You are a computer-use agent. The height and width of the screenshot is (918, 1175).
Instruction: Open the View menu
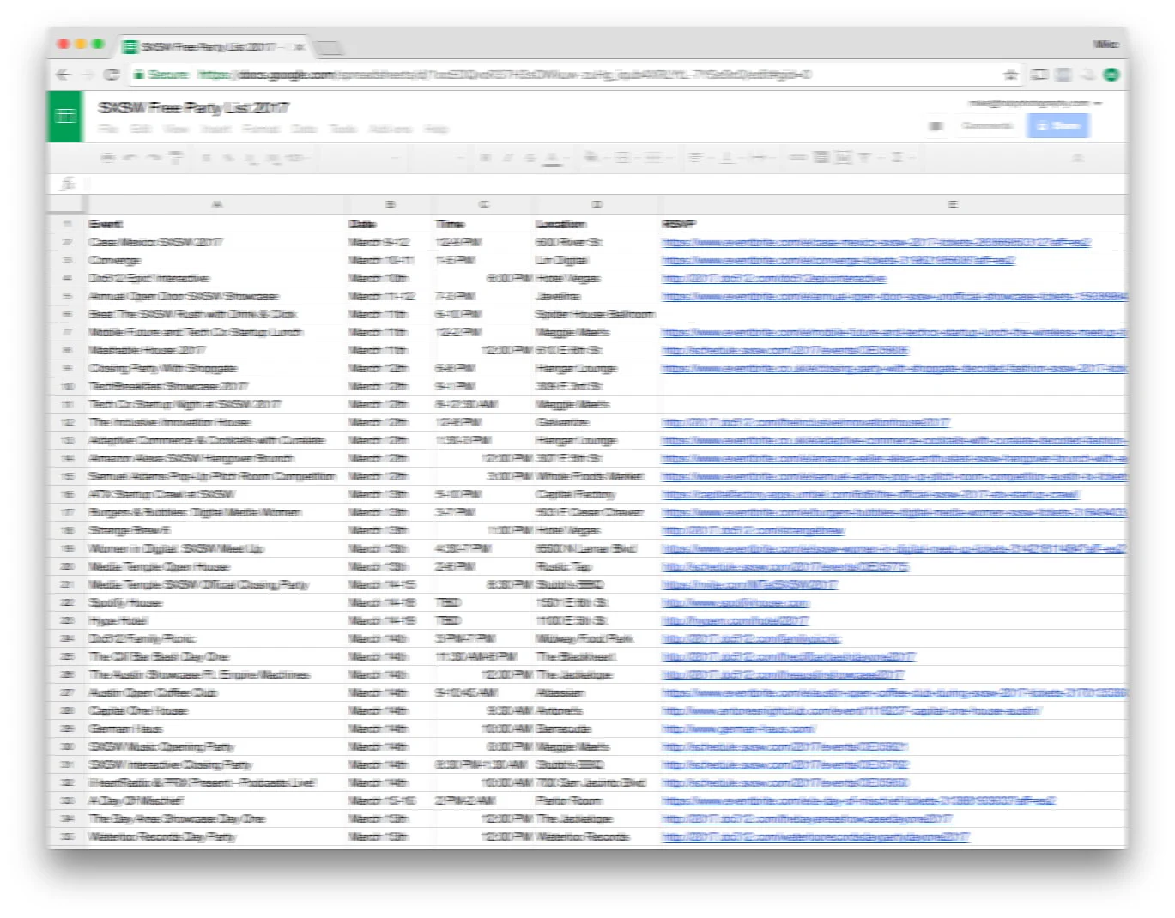[176, 129]
